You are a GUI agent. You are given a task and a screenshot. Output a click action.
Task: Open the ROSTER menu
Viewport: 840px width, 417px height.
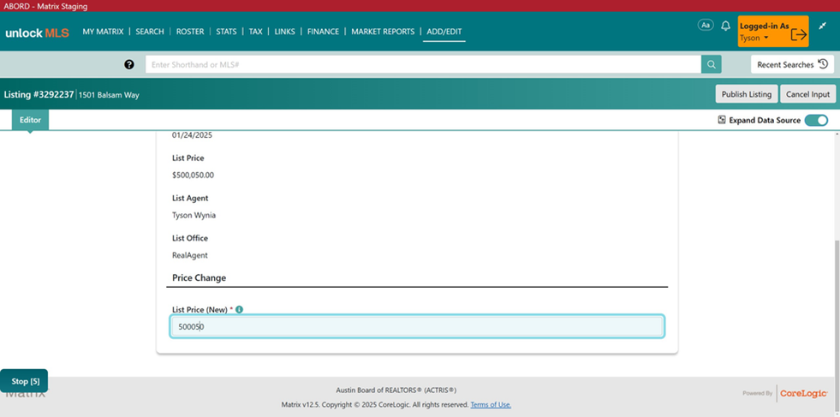[x=190, y=32]
